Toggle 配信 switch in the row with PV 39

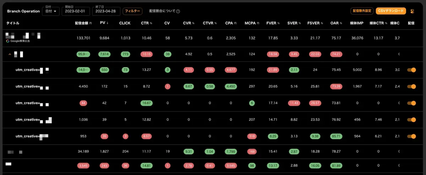pos(412,120)
